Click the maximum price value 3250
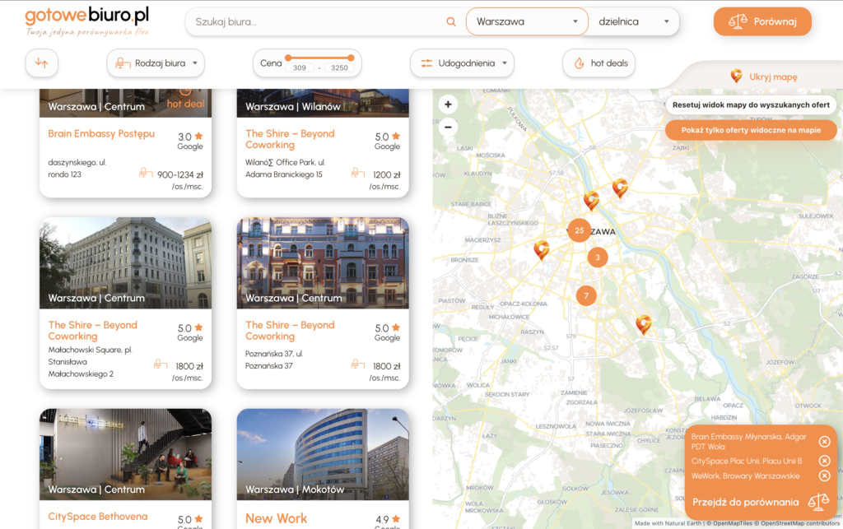 point(339,67)
